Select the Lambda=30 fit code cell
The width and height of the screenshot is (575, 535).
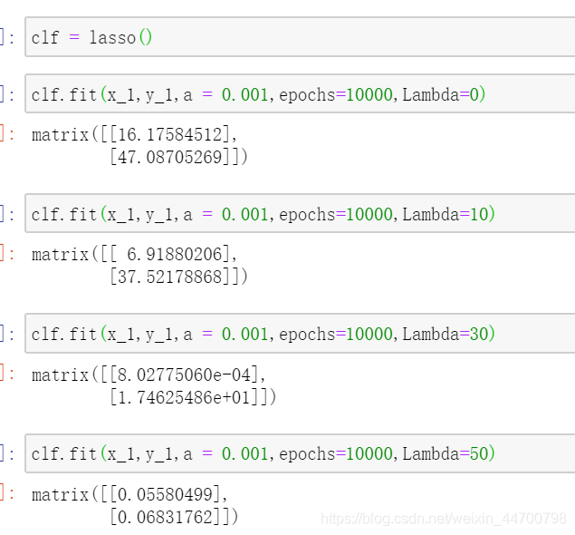[x=300, y=334]
